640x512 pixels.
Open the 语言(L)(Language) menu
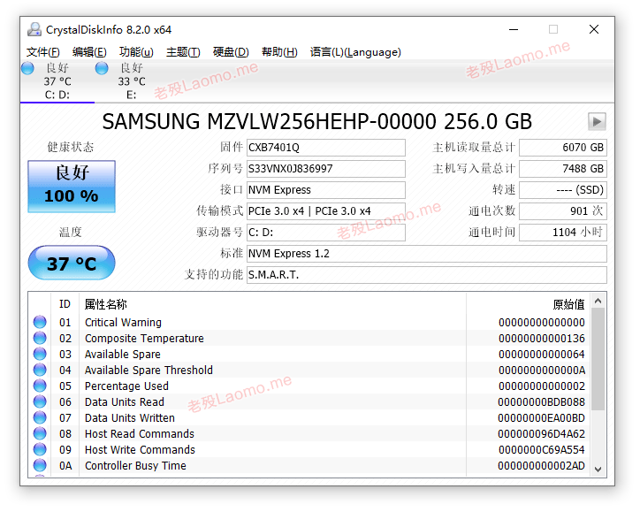tap(355, 52)
